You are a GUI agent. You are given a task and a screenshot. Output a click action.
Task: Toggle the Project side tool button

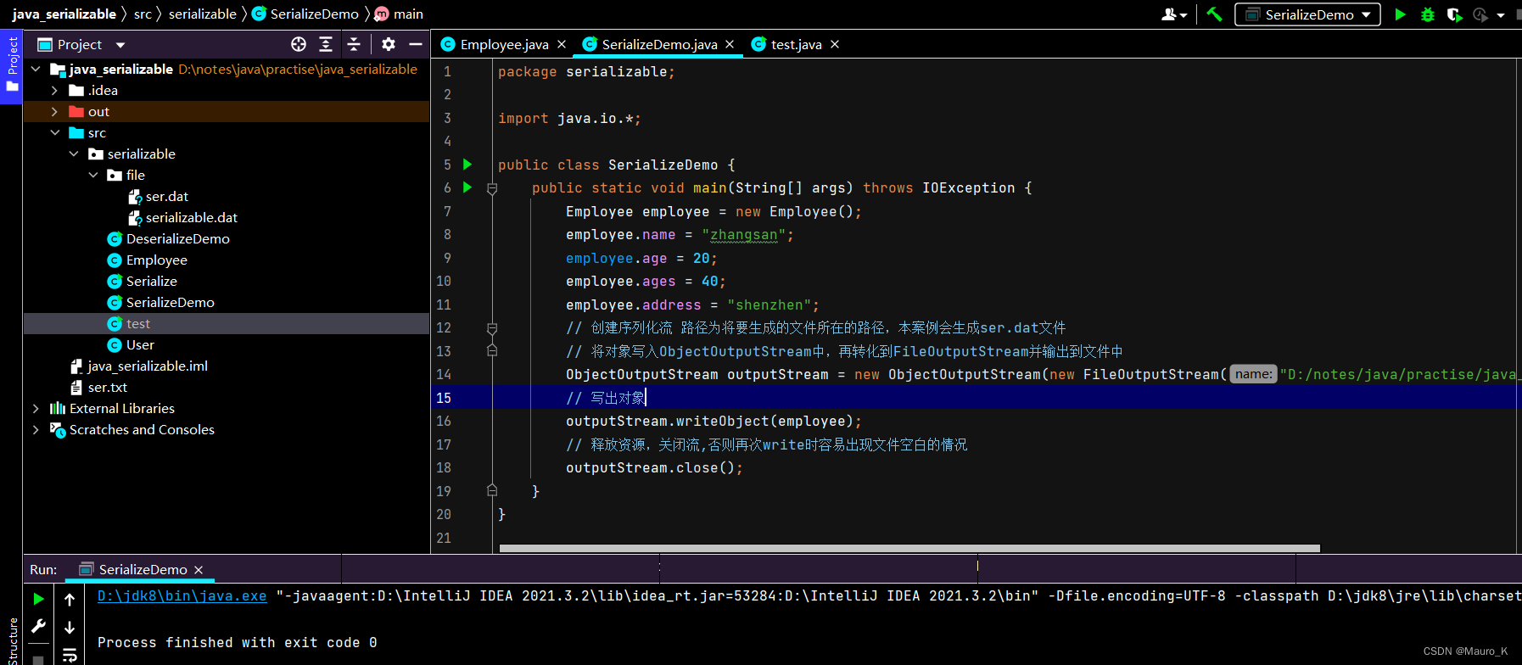(x=12, y=66)
